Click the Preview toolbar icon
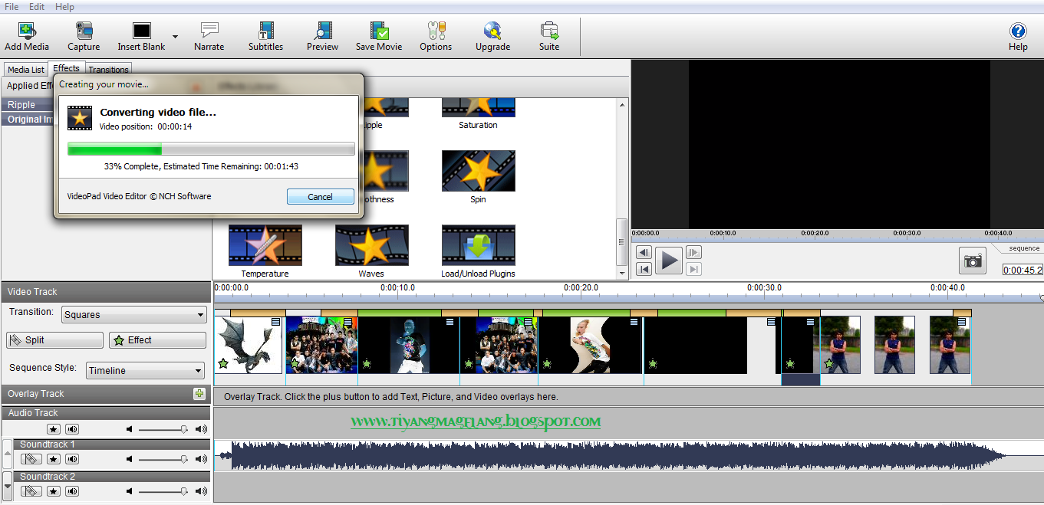Screen dimensions: 1044x505 tap(322, 36)
